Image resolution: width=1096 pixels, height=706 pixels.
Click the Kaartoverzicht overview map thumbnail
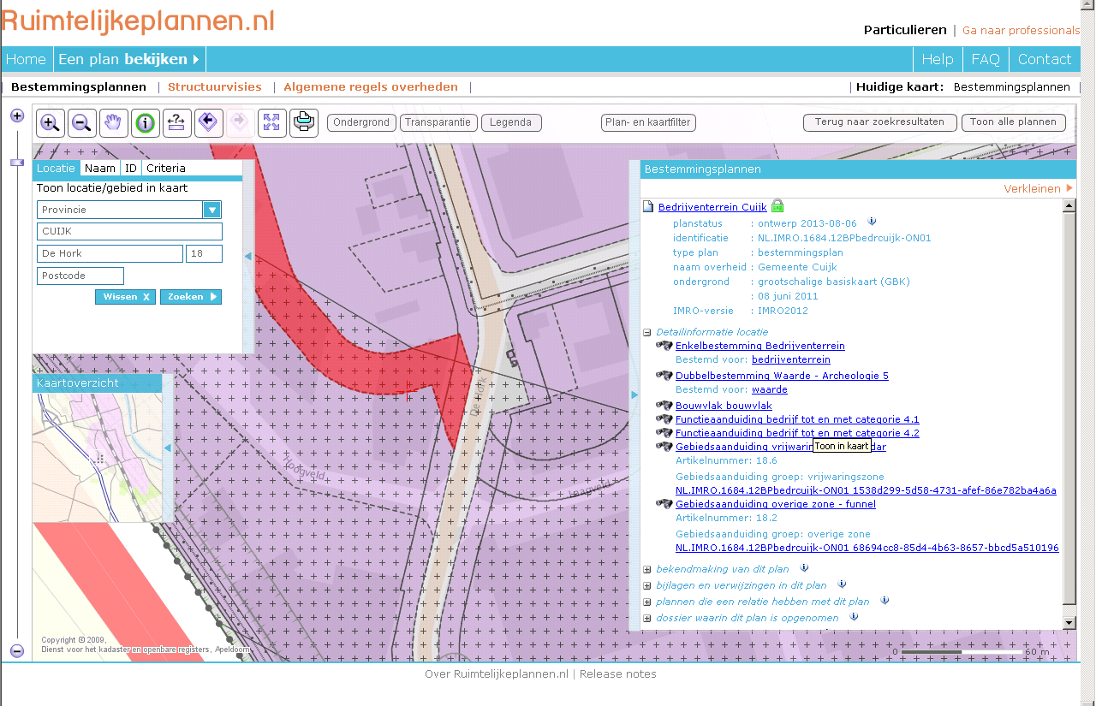98,457
